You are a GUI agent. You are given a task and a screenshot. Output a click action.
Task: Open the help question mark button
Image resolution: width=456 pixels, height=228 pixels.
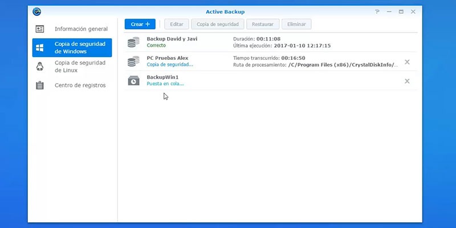tap(377, 11)
